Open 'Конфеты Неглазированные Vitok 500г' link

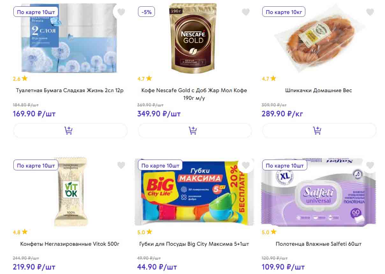[70, 244]
